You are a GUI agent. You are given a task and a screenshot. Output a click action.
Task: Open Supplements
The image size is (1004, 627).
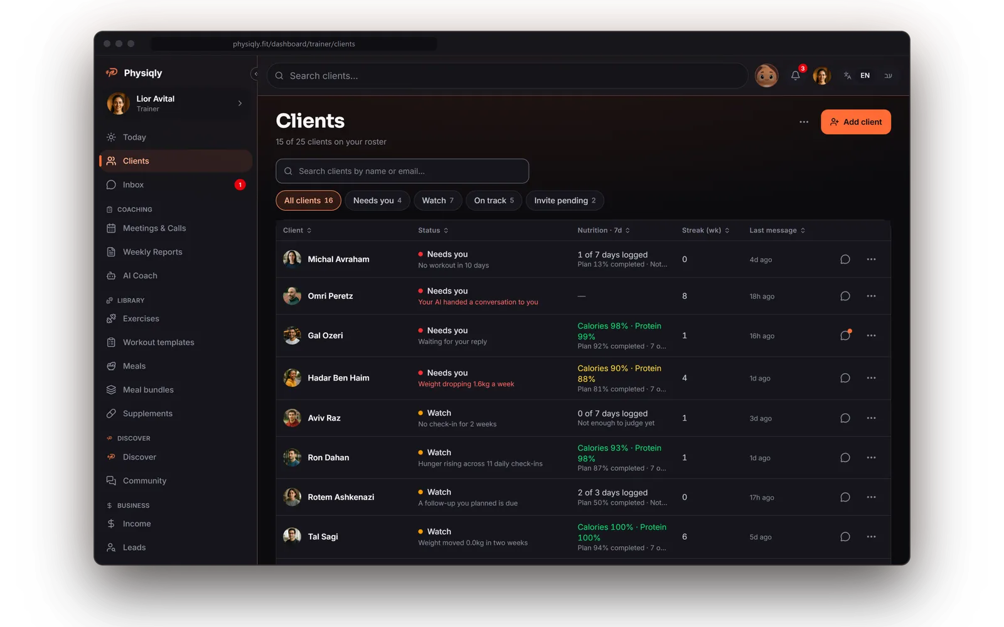(x=176, y=414)
